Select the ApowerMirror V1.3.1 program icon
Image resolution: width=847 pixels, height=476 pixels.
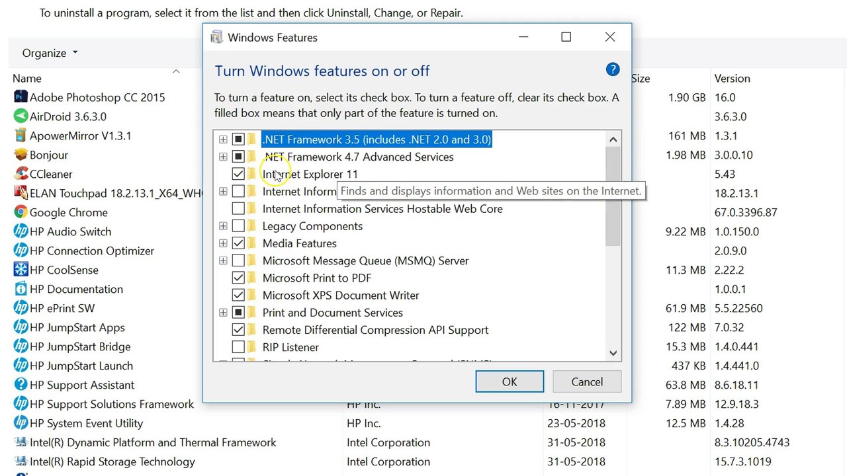coord(21,136)
